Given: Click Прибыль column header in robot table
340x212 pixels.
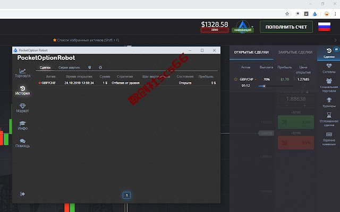Looking at the screenshot, I should click(x=206, y=76).
